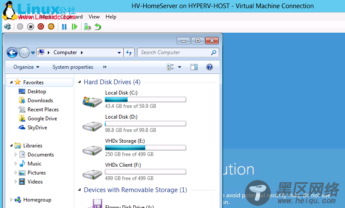
Task: Revert the virtual machine with the green undo icon
Action: point(98,27)
